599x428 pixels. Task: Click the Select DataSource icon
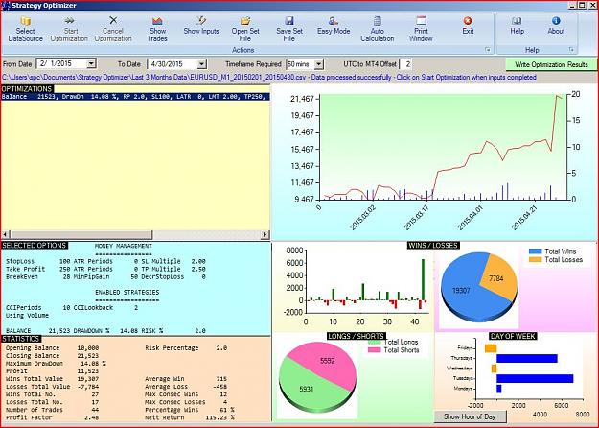point(25,21)
